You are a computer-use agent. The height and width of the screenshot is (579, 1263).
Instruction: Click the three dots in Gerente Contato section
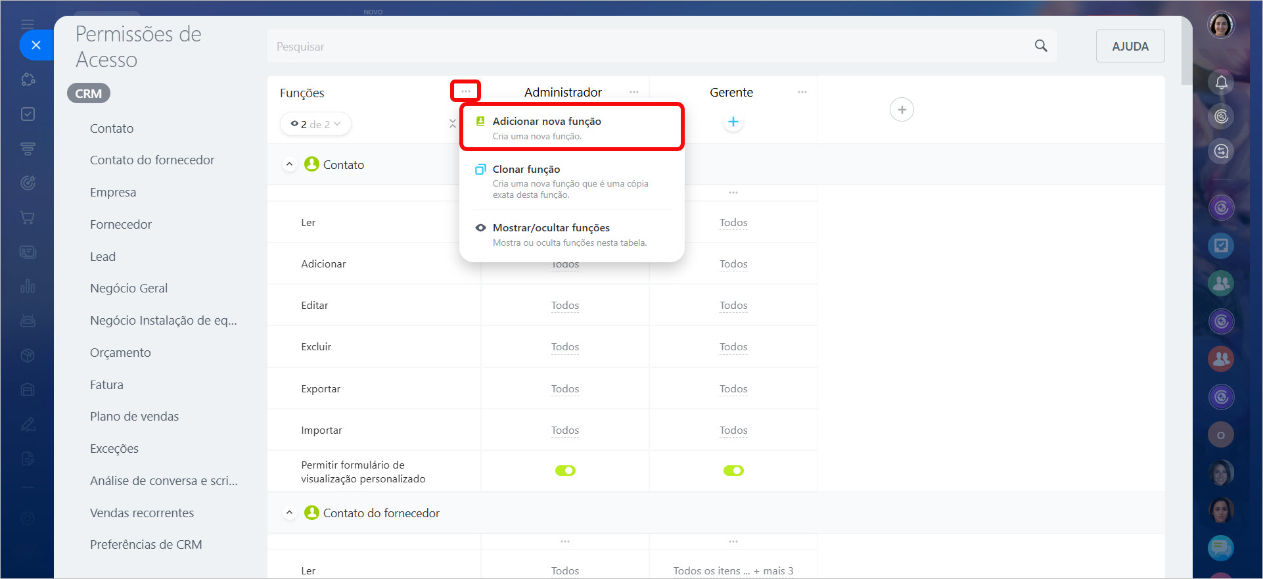pos(733,193)
